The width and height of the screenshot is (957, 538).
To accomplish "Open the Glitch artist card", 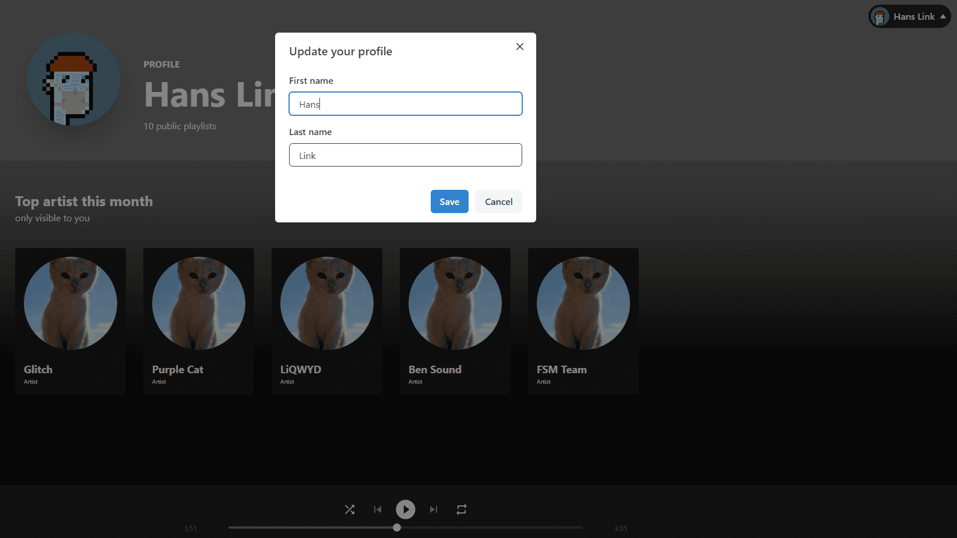I will tap(71, 321).
